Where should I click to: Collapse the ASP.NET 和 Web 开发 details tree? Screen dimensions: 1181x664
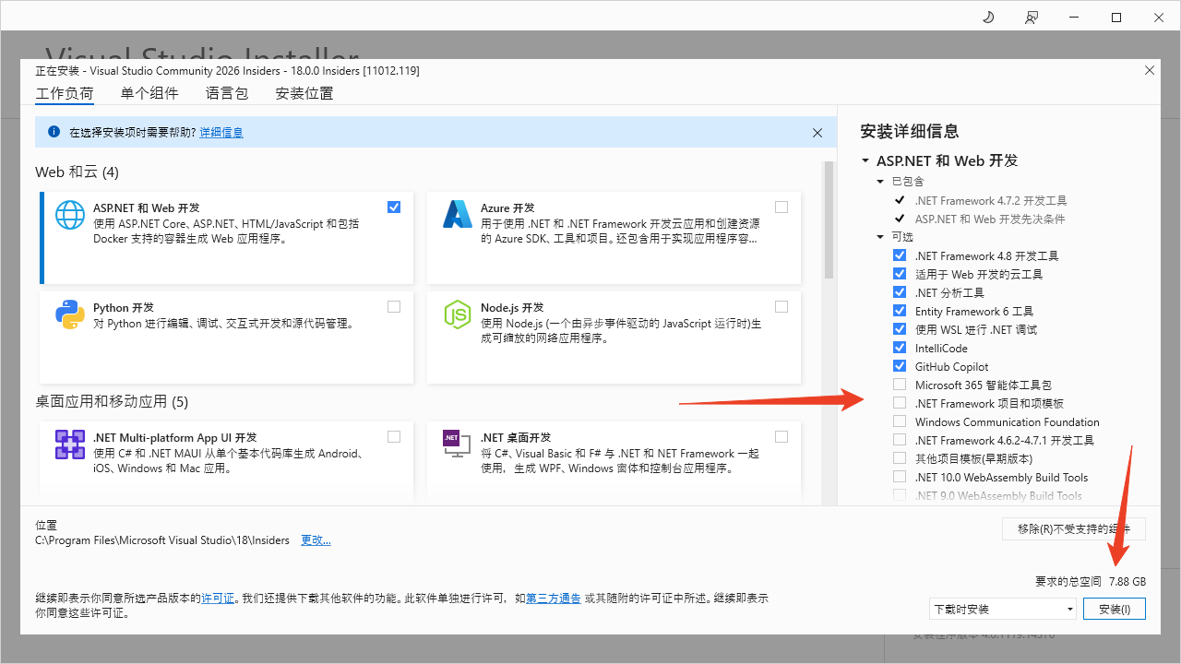coord(865,160)
